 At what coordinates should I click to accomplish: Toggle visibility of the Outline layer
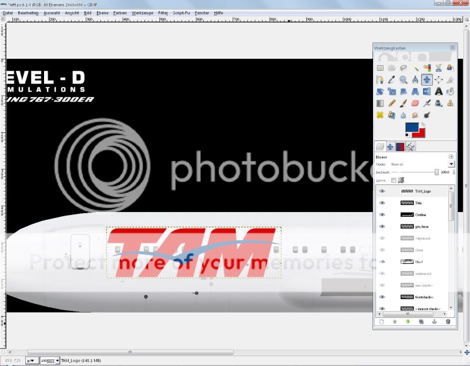tap(382, 214)
